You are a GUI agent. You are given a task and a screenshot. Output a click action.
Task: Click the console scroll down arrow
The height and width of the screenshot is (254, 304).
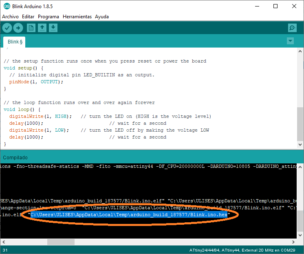[x=300, y=235]
